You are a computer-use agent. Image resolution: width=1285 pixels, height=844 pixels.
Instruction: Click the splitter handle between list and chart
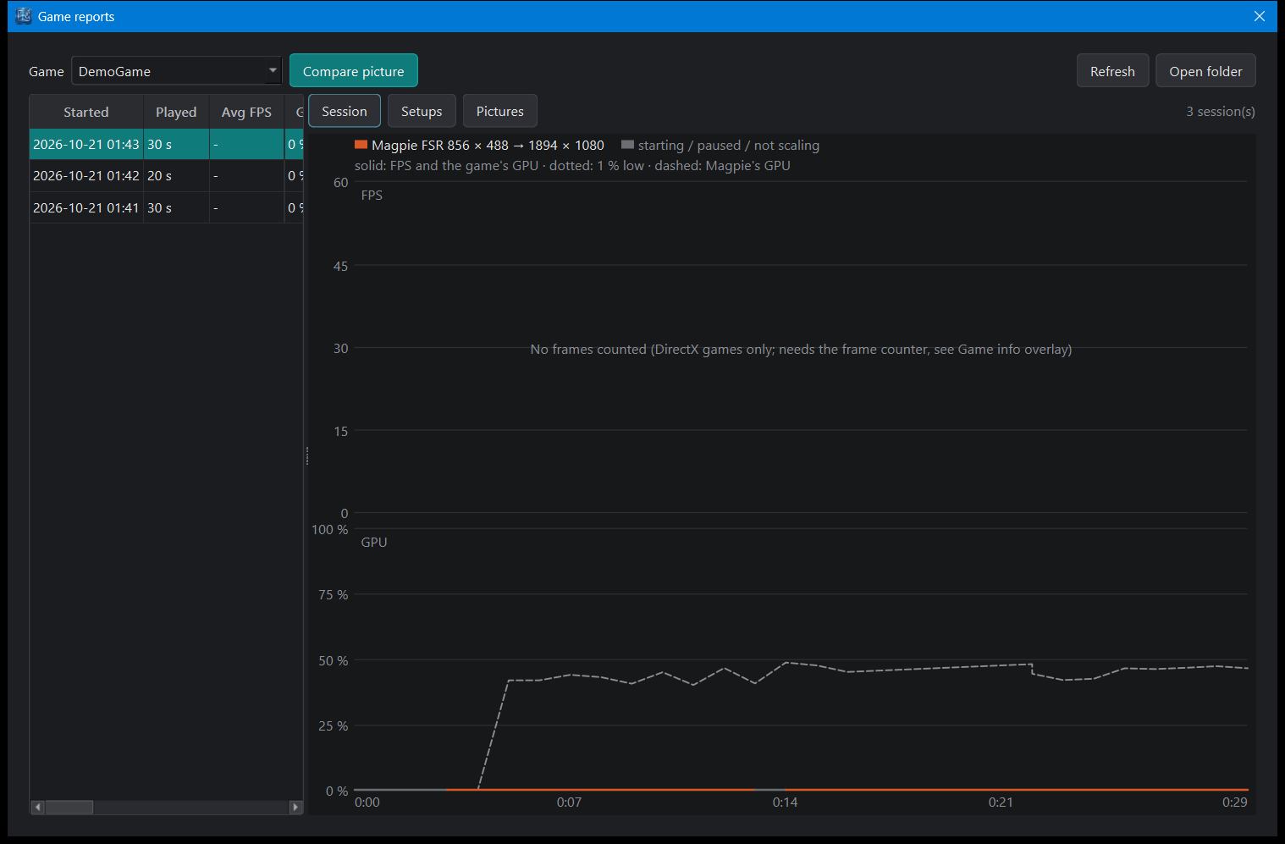click(307, 455)
